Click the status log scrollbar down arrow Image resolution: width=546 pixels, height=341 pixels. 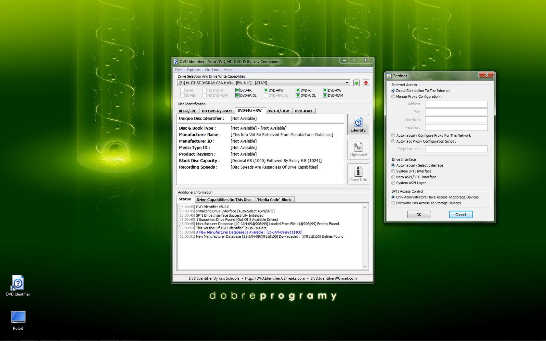[365, 267]
